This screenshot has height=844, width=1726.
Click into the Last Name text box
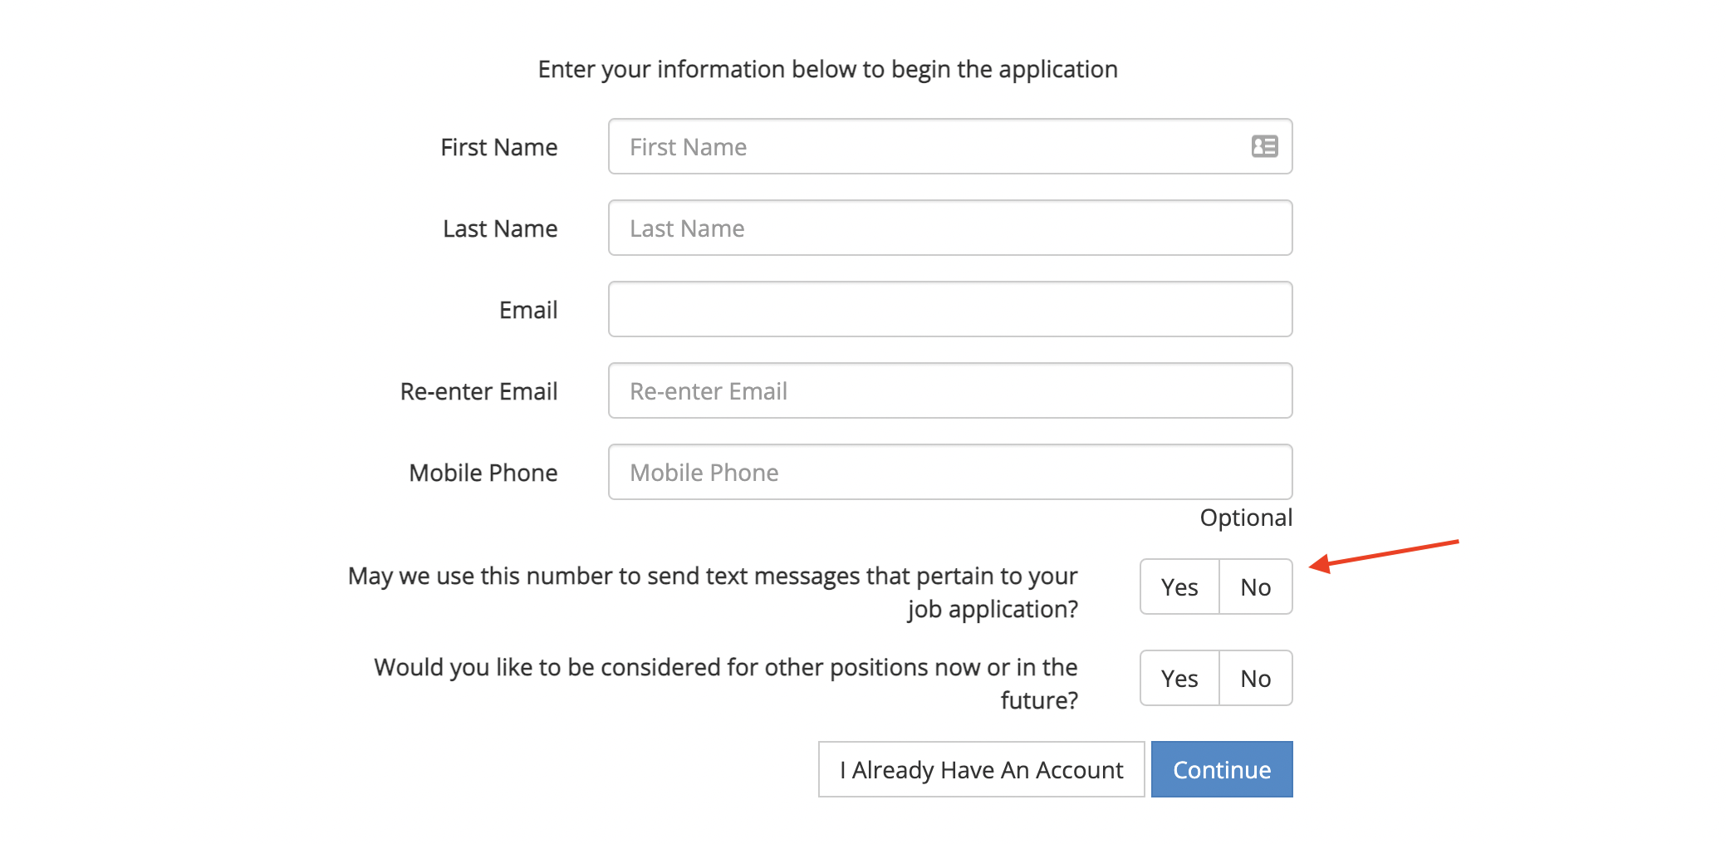[x=949, y=228]
